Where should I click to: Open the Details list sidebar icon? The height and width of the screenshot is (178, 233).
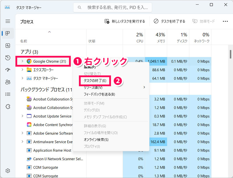(x=8, y=94)
